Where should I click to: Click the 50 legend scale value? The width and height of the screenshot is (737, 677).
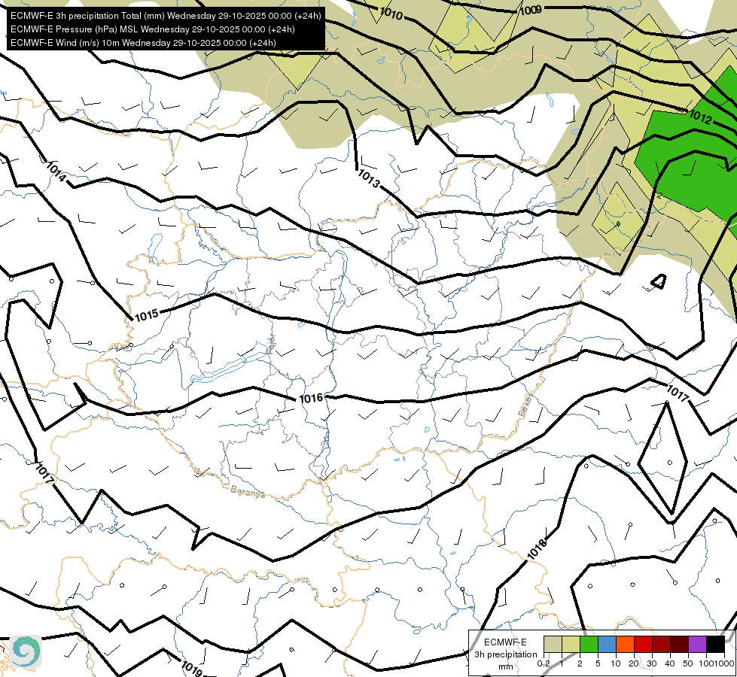688,663
